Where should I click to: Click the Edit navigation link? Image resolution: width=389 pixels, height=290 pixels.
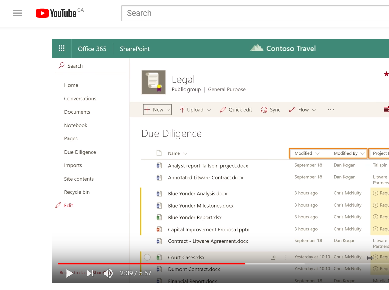pyautogui.click(x=68, y=205)
